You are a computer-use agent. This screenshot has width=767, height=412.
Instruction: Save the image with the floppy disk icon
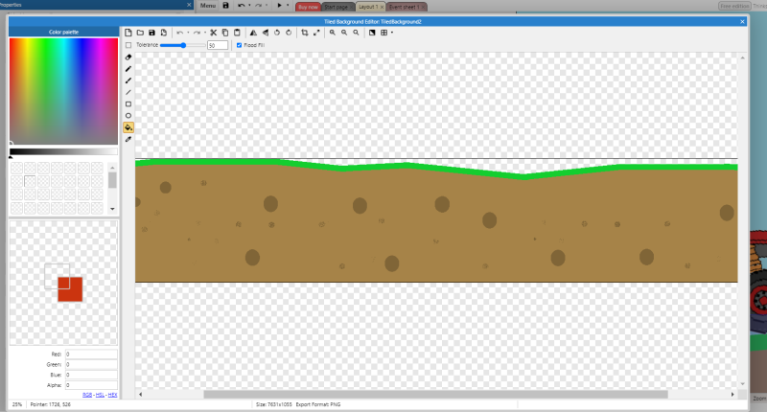(151, 33)
